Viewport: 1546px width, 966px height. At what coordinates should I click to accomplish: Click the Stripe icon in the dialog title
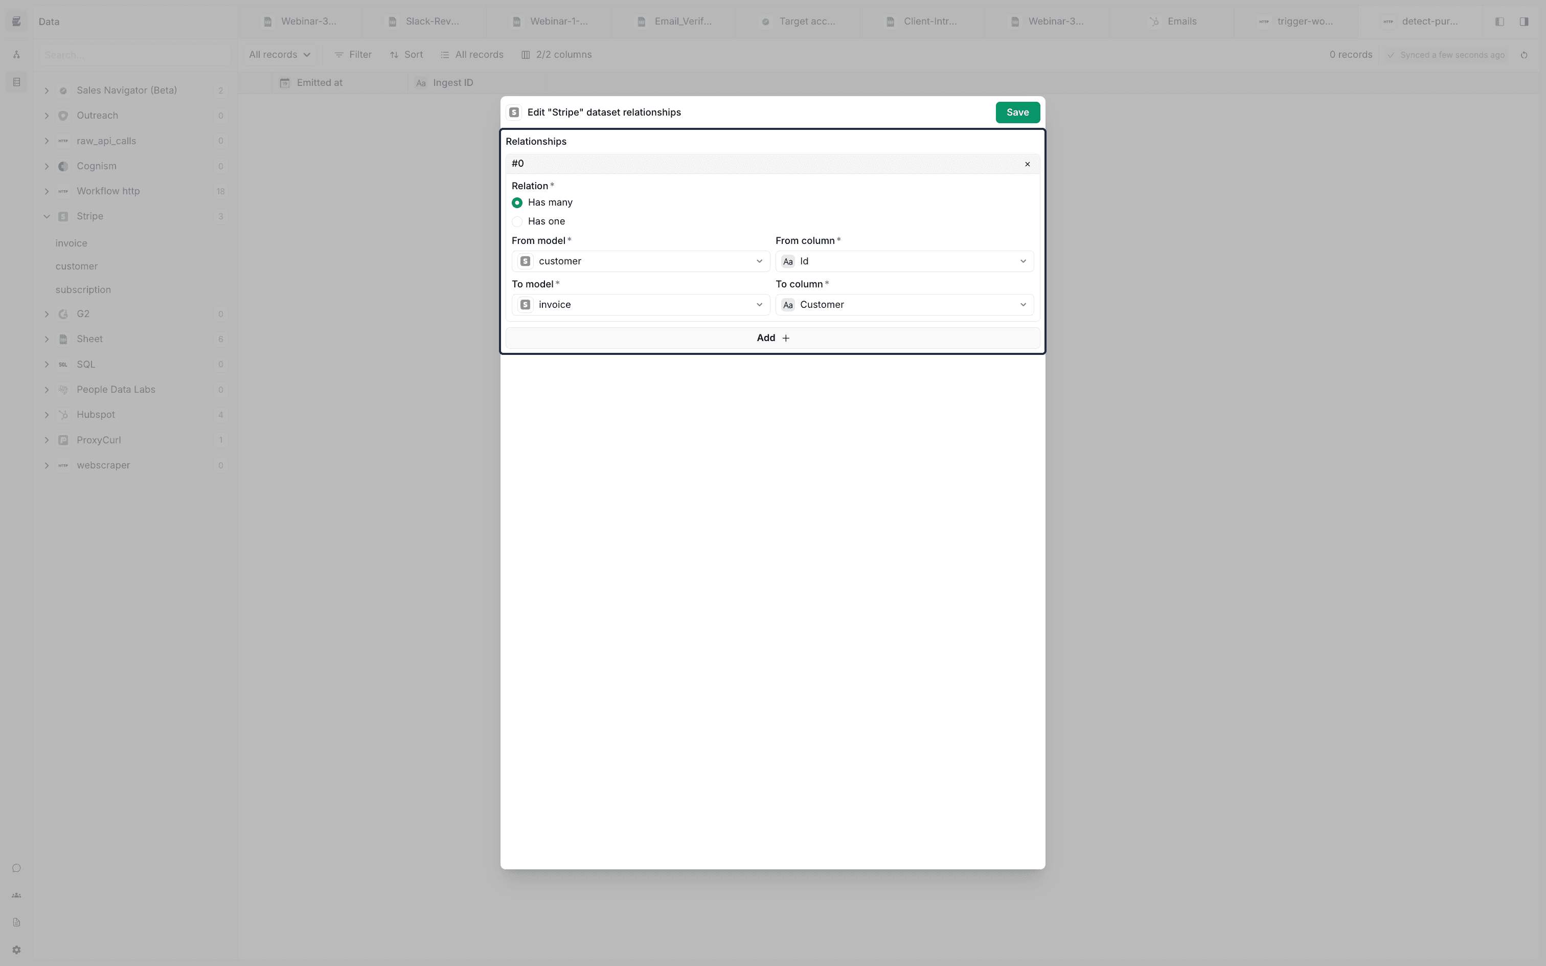514,113
